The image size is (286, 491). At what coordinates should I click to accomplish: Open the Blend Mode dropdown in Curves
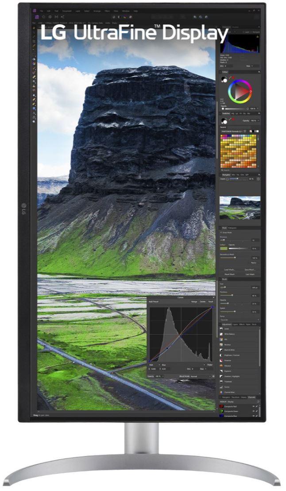[x=200, y=376]
